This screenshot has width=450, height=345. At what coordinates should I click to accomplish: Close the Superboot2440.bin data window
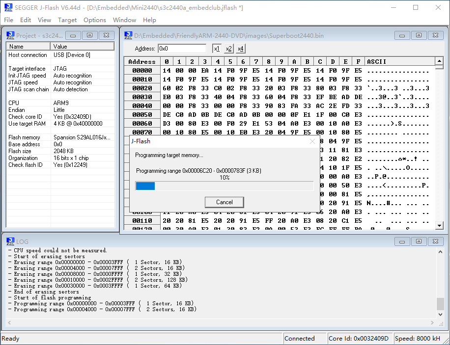coord(435,35)
